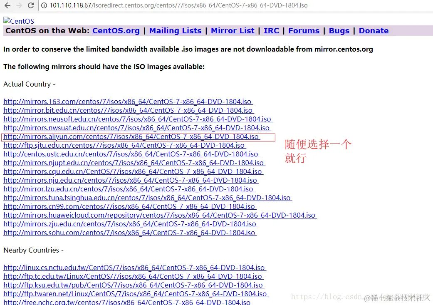Click the 'CentOS on the Web:' label
The image size is (433, 305).
(47, 31)
